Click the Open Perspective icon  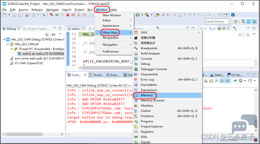click(x=236, y=21)
